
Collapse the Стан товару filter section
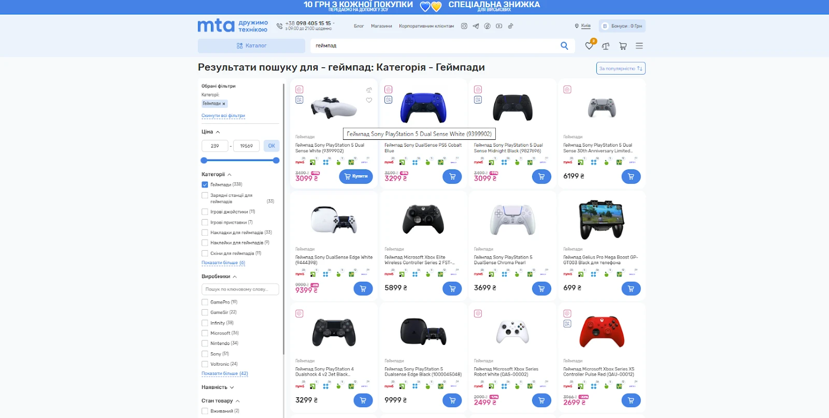click(x=221, y=401)
